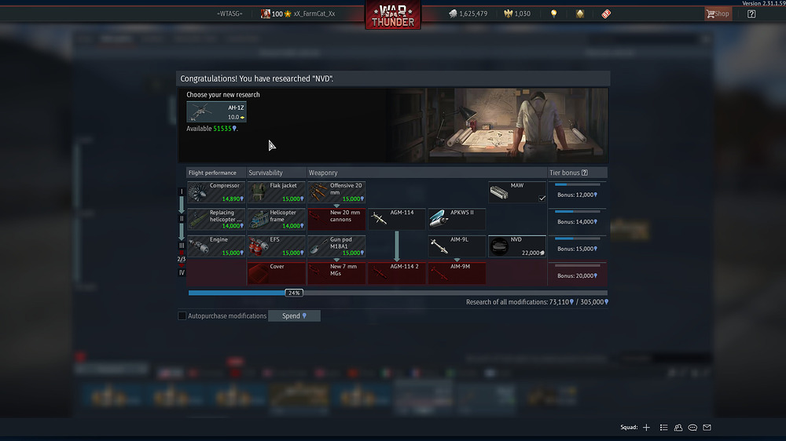This screenshot has height=441, width=786.
Task: Click the Weaponry column header
Action: click(323, 173)
